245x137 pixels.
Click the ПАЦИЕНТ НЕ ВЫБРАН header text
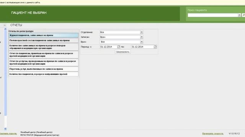point(29,13)
